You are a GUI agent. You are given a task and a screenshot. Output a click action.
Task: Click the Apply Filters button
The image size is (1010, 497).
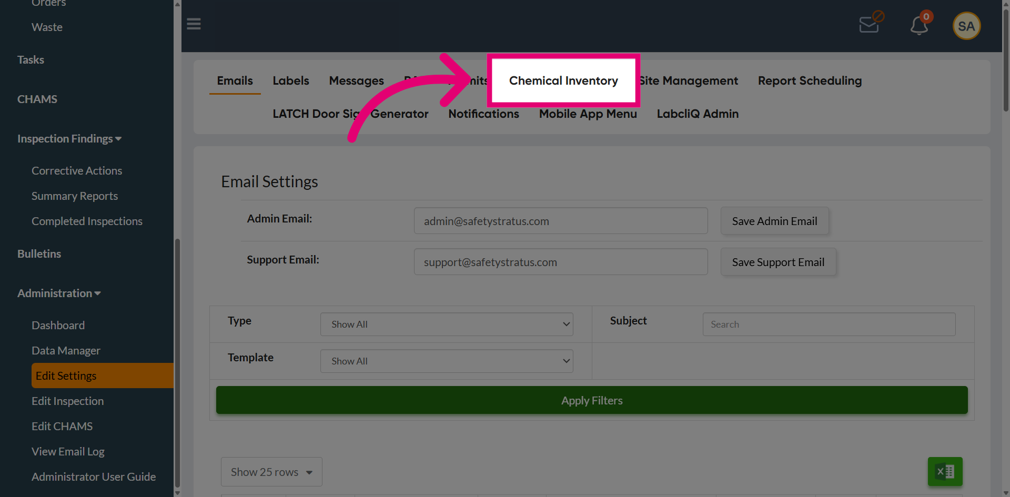coord(592,400)
